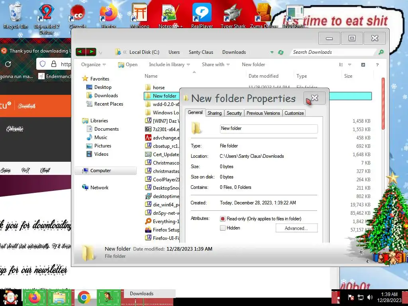Select the General tab
This screenshot has width=408, height=306.
tap(195, 112)
